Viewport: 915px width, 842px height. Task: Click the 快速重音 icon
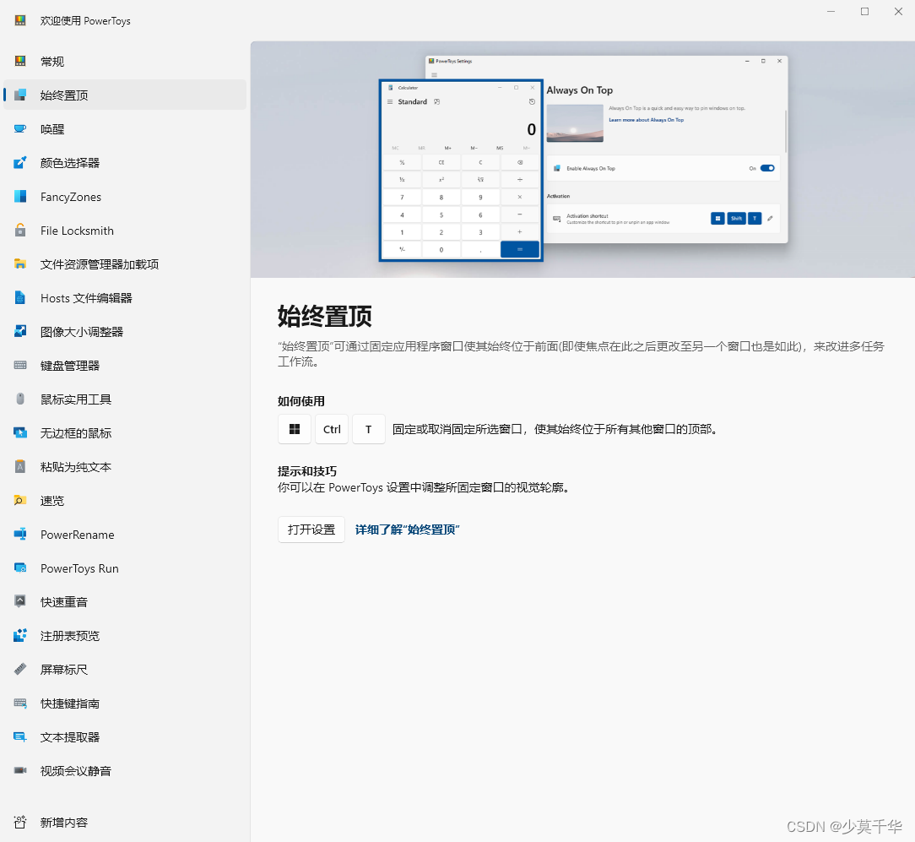coord(20,601)
